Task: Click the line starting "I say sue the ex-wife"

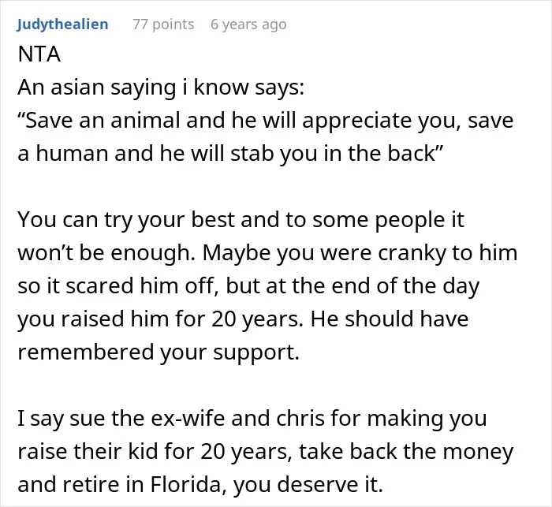Action: pos(252,418)
